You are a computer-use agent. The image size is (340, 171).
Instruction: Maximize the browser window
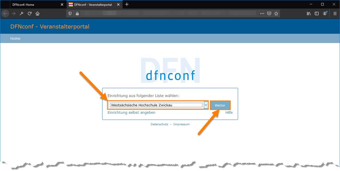[322, 4]
